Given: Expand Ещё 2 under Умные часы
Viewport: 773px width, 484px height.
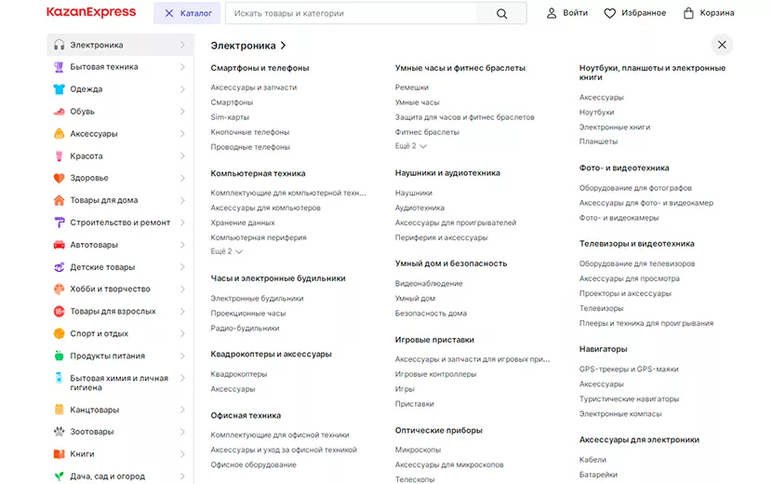Looking at the screenshot, I should coord(410,146).
